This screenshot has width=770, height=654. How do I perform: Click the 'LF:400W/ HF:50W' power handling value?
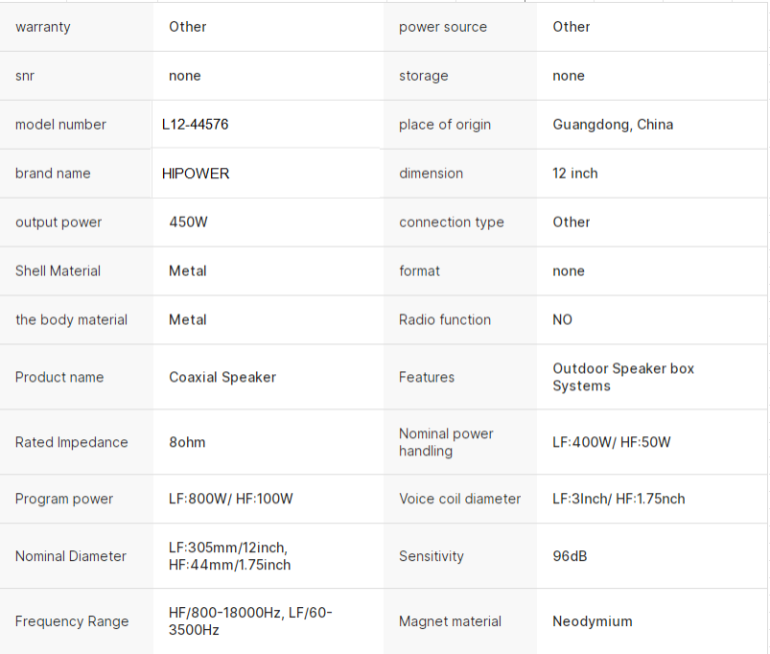click(x=612, y=442)
